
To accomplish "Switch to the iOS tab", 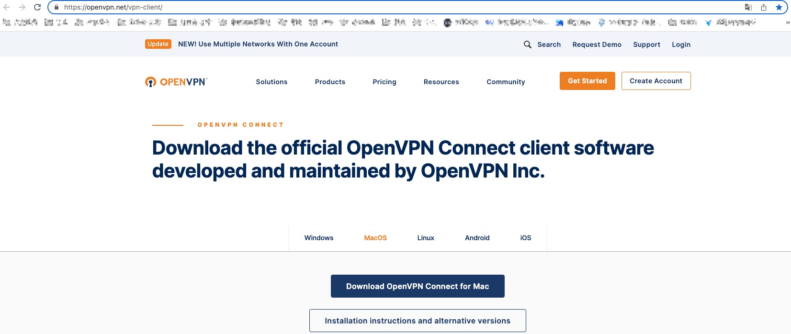I will click(526, 238).
